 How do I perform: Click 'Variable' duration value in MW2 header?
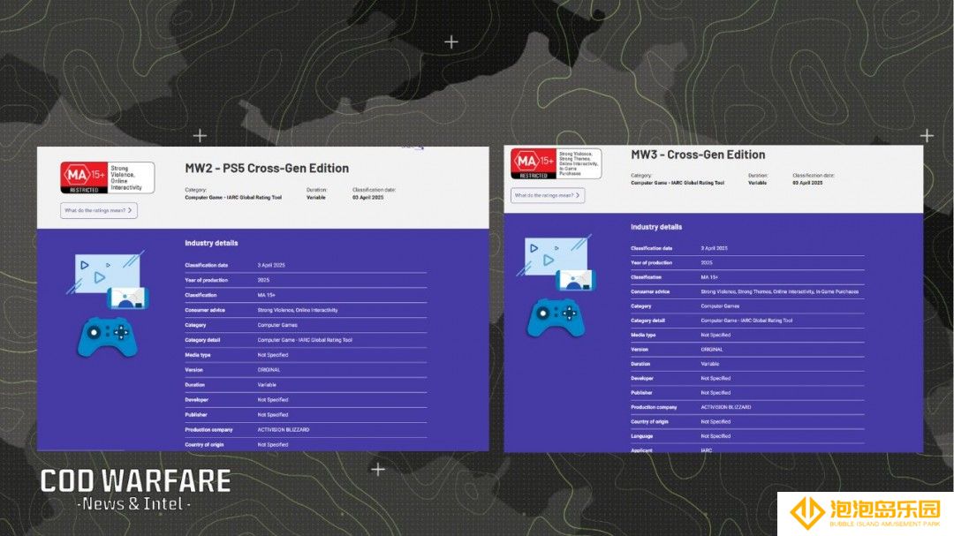(315, 198)
